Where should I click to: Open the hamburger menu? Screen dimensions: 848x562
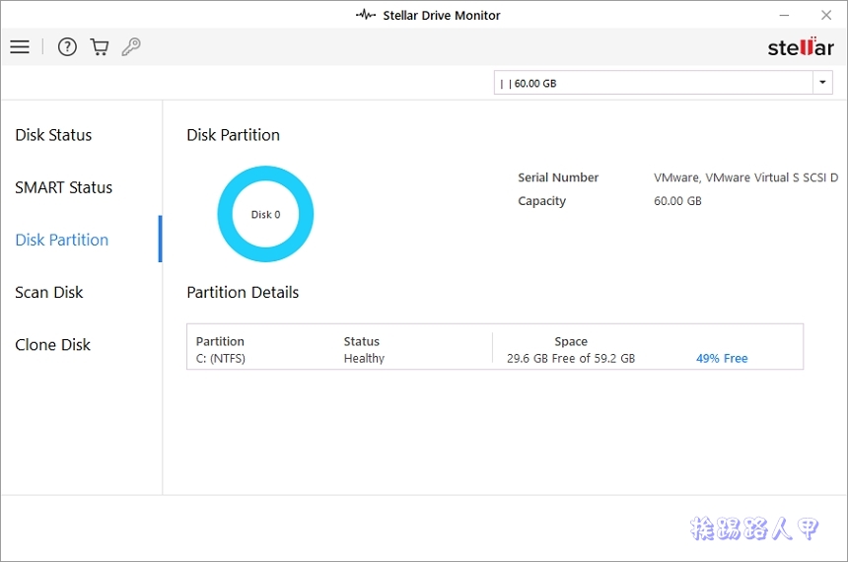(x=20, y=47)
